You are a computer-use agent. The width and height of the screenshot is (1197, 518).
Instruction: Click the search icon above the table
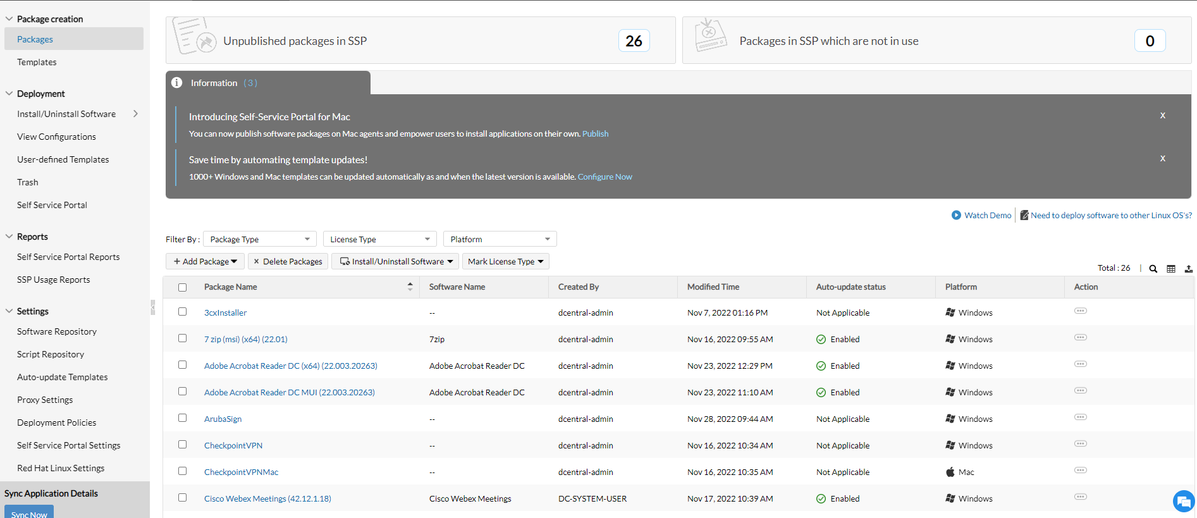pyautogui.click(x=1153, y=269)
